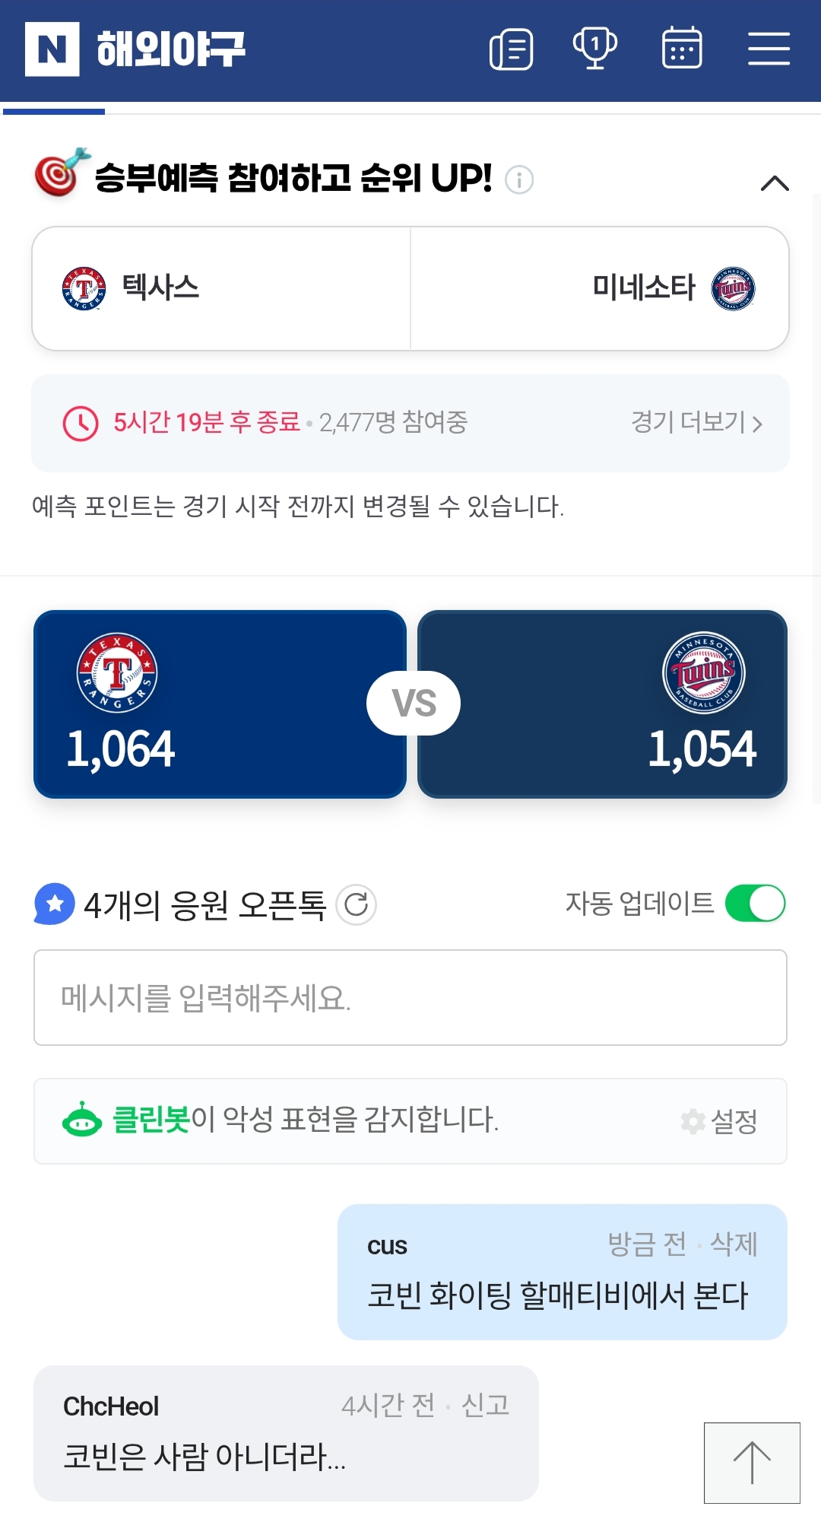Open the schedule calendar icon
The image size is (821, 1516).
coord(682,48)
